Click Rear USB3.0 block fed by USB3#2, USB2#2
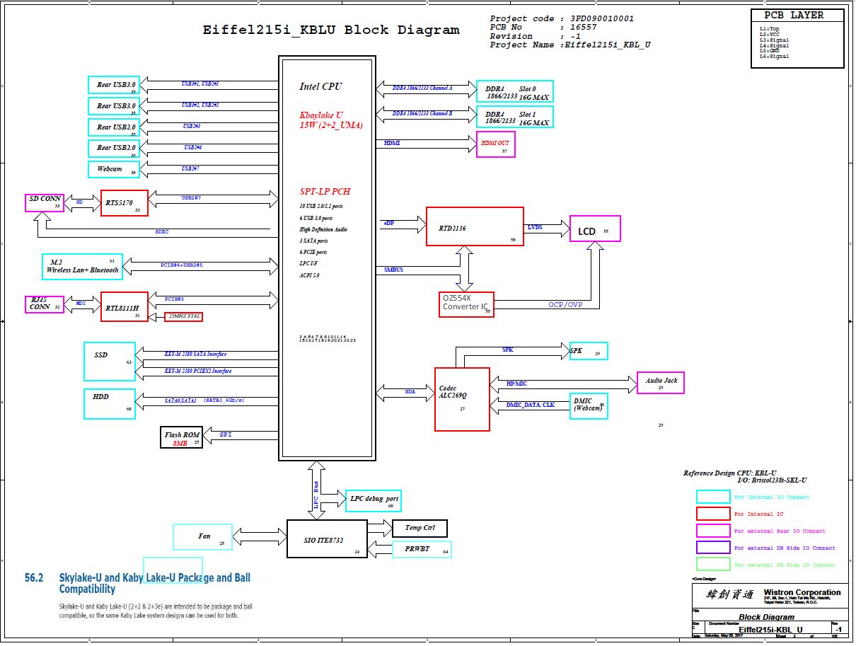Screen dimensions: 856x646 (x=113, y=106)
